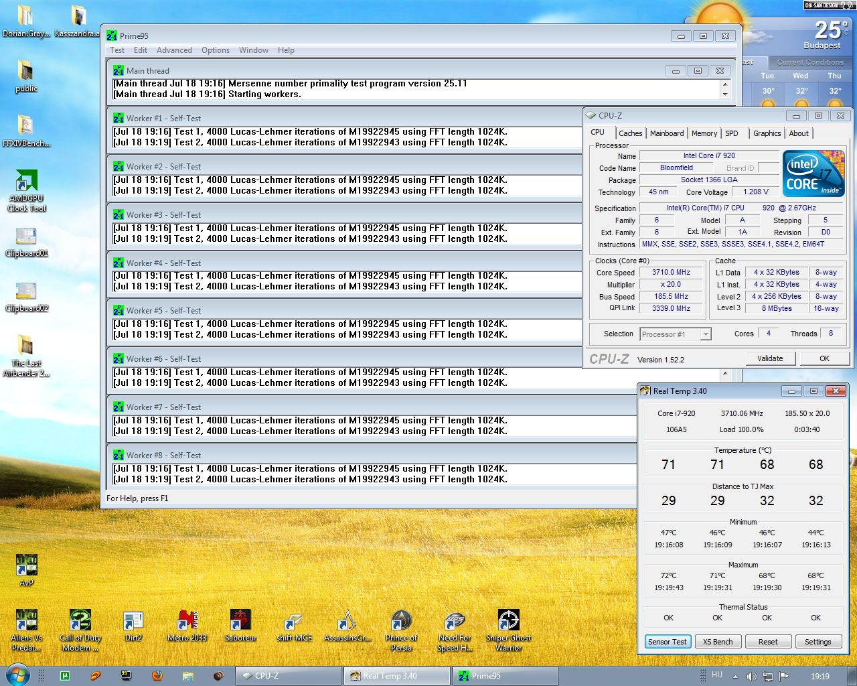Switch to Real Temp 3.40 taskbar button

[397, 676]
